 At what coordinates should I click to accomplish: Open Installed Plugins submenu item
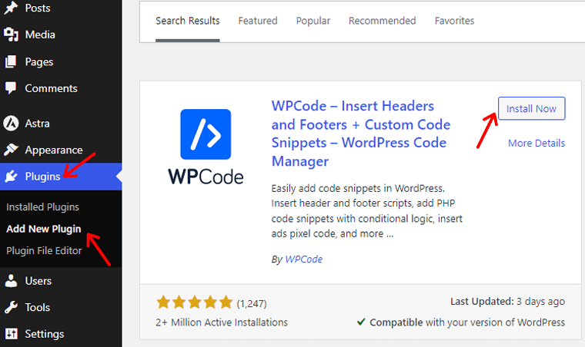click(x=42, y=207)
